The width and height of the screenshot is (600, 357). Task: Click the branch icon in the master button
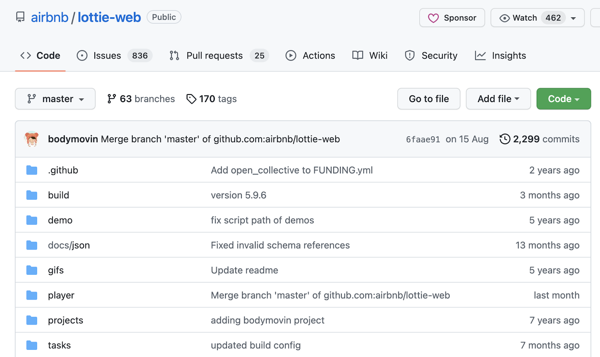point(31,99)
